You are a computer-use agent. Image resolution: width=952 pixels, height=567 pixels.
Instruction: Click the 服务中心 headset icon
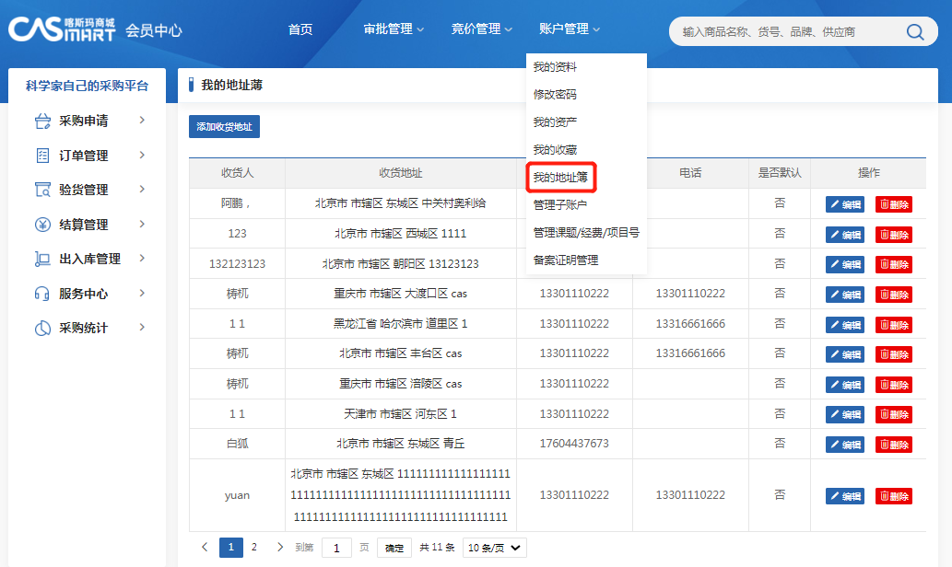(x=42, y=294)
